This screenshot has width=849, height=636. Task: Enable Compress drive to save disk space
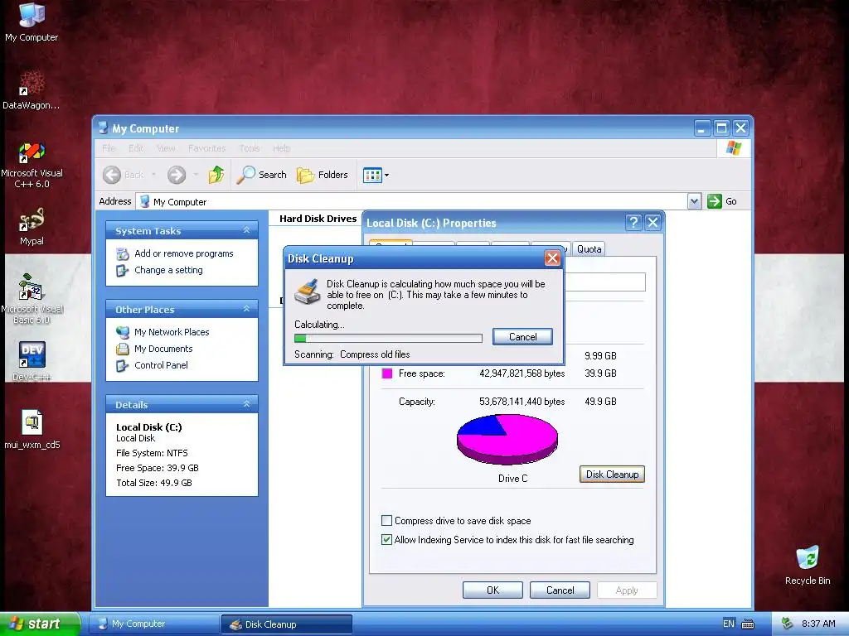386,520
